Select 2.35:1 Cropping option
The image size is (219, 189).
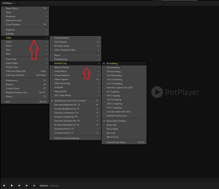point(124,108)
